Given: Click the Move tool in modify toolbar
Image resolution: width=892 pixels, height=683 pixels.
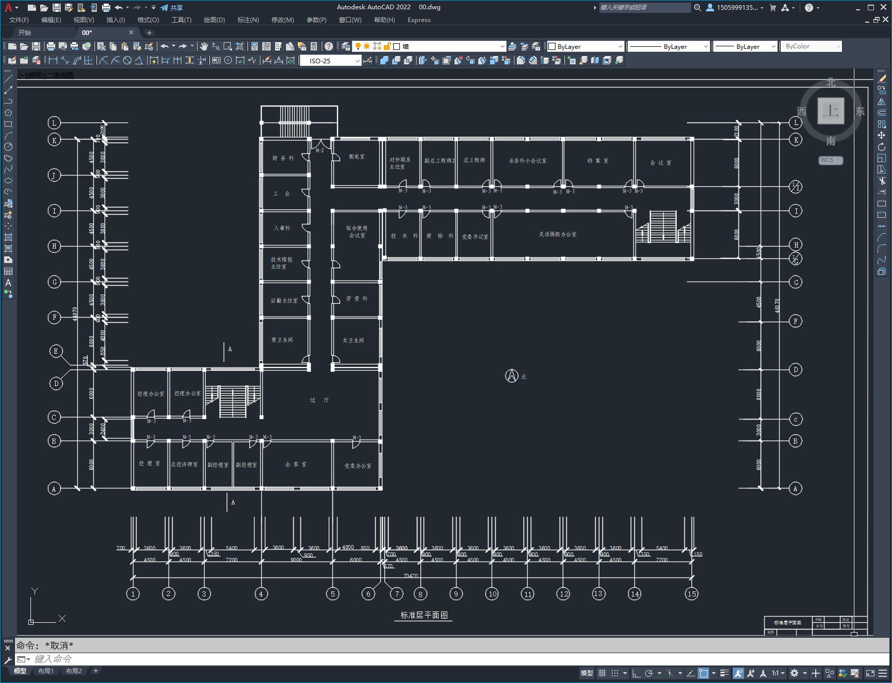Looking at the screenshot, I should 882,135.
